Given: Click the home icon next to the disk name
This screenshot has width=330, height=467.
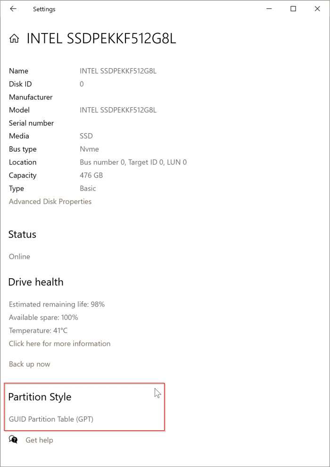Looking at the screenshot, I should [x=14, y=38].
